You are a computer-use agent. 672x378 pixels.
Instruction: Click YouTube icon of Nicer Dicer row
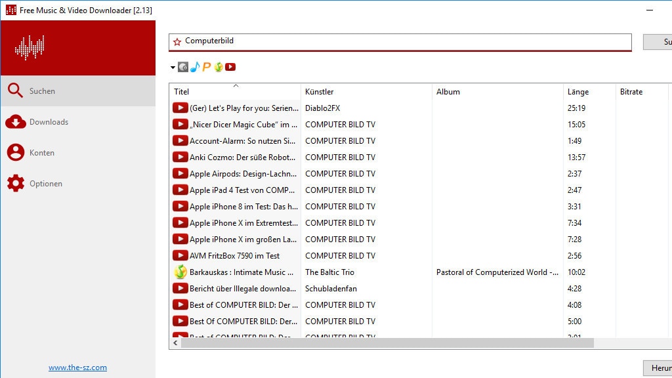pos(180,124)
